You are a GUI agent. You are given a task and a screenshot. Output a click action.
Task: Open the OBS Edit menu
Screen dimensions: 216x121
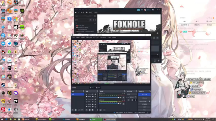click(78, 37)
